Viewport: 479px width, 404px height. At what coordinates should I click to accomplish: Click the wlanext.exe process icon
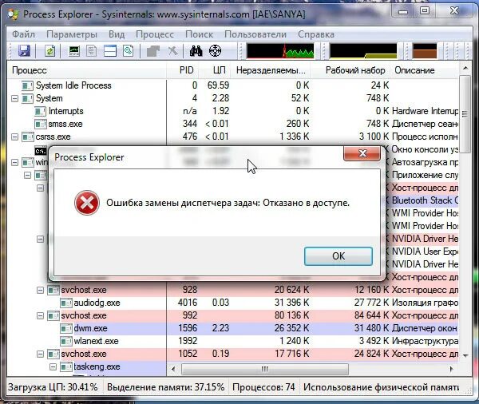(66, 342)
